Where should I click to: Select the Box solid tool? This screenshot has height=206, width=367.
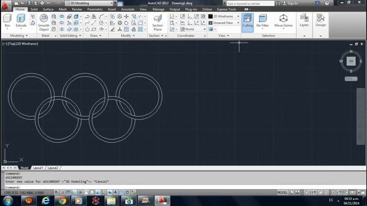coord(7,21)
